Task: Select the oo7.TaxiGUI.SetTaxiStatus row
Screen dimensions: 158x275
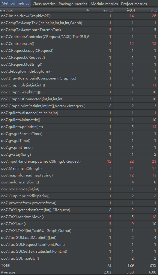Action: (79, 252)
